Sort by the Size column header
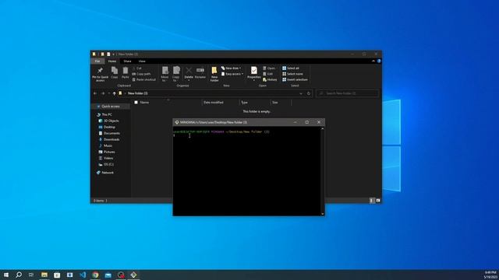 pos(274,102)
